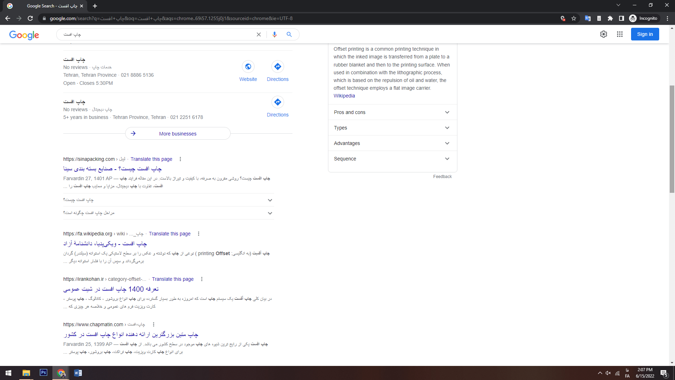The width and height of the screenshot is (675, 380).
Task: Click the browser back arrow
Action: point(8,18)
